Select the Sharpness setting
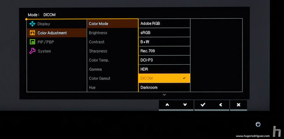This screenshot has width=284, height=139. click(113, 51)
